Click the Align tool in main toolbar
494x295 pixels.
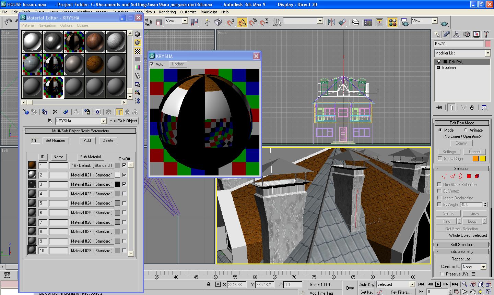point(343,22)
